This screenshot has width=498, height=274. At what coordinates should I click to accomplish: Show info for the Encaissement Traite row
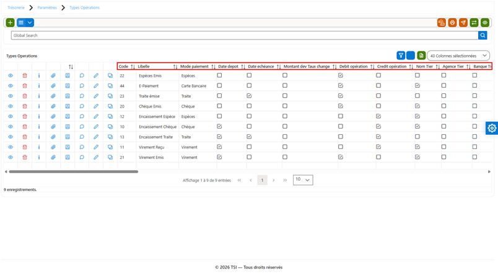(39, 137)
